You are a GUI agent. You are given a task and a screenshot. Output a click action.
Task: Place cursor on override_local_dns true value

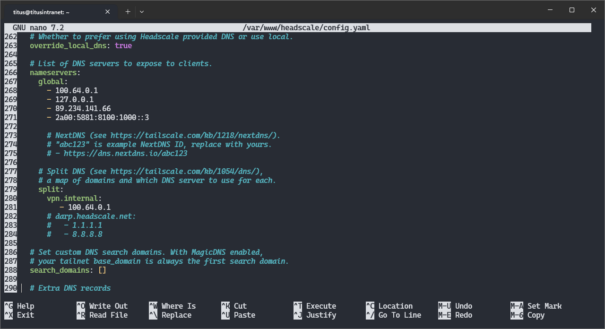point(123,46)
